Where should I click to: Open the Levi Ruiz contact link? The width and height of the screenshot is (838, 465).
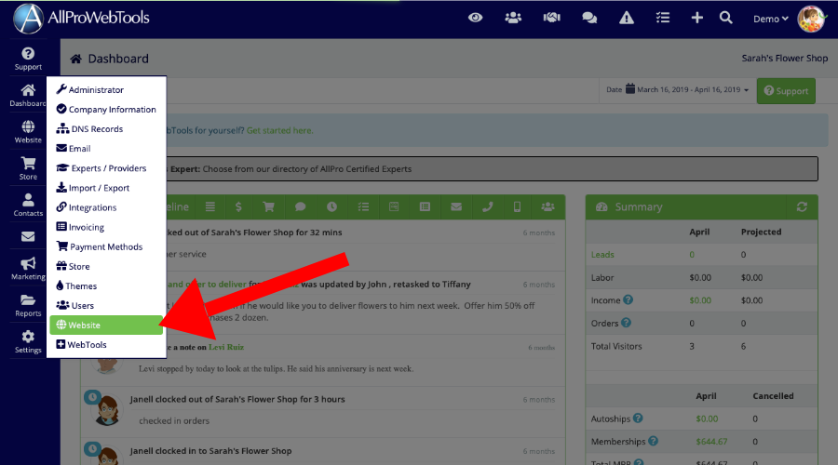[226, 347]
